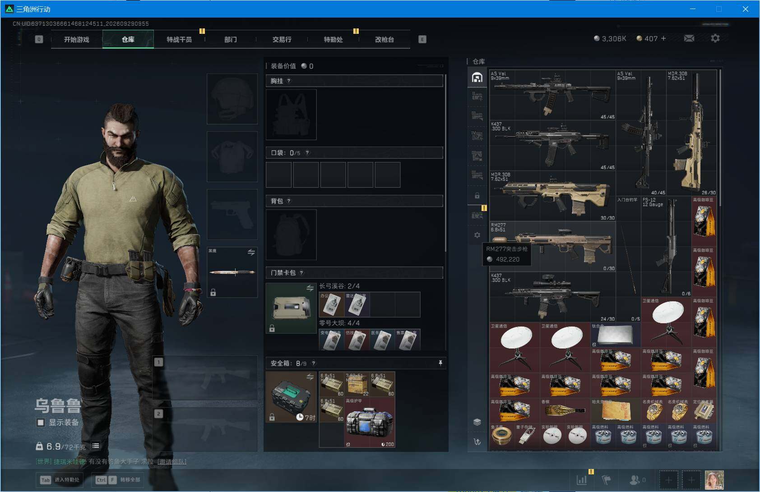Screen dimensions: 760x492
Task: Select the empty body armor slot
Action: [x=232, y=156]
